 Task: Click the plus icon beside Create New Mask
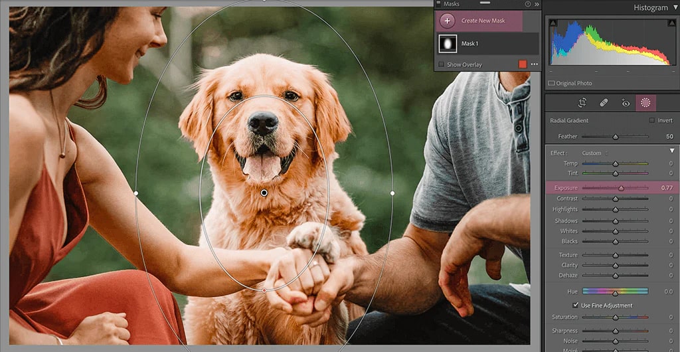(447, 21)
